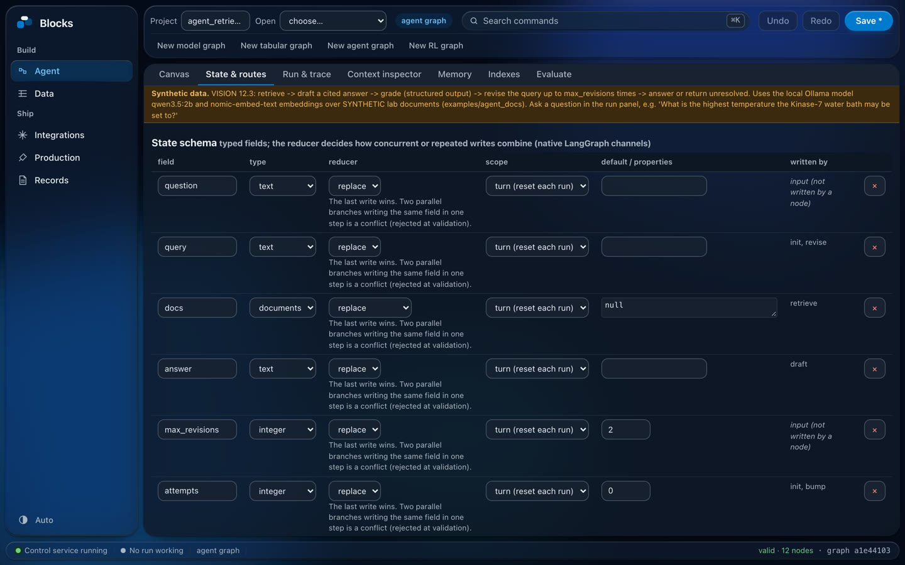Open the reducer dropdown for query

[x=354, y=247]
